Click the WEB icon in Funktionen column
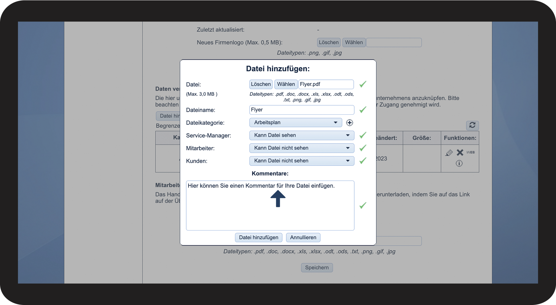 click(470, 152)
